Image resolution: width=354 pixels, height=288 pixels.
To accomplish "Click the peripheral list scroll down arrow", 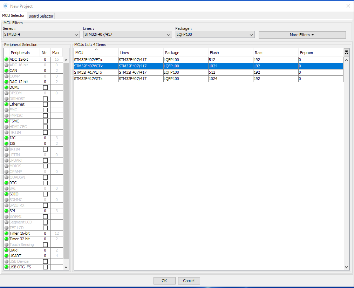I will point(66,267).
